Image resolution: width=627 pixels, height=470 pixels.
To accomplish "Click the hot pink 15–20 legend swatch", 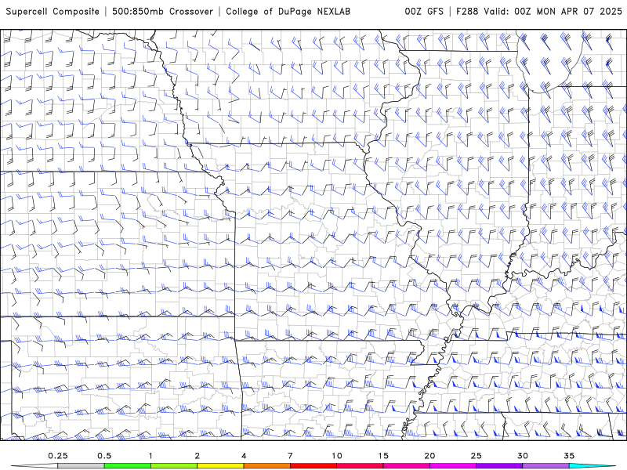I will (406, 466).
